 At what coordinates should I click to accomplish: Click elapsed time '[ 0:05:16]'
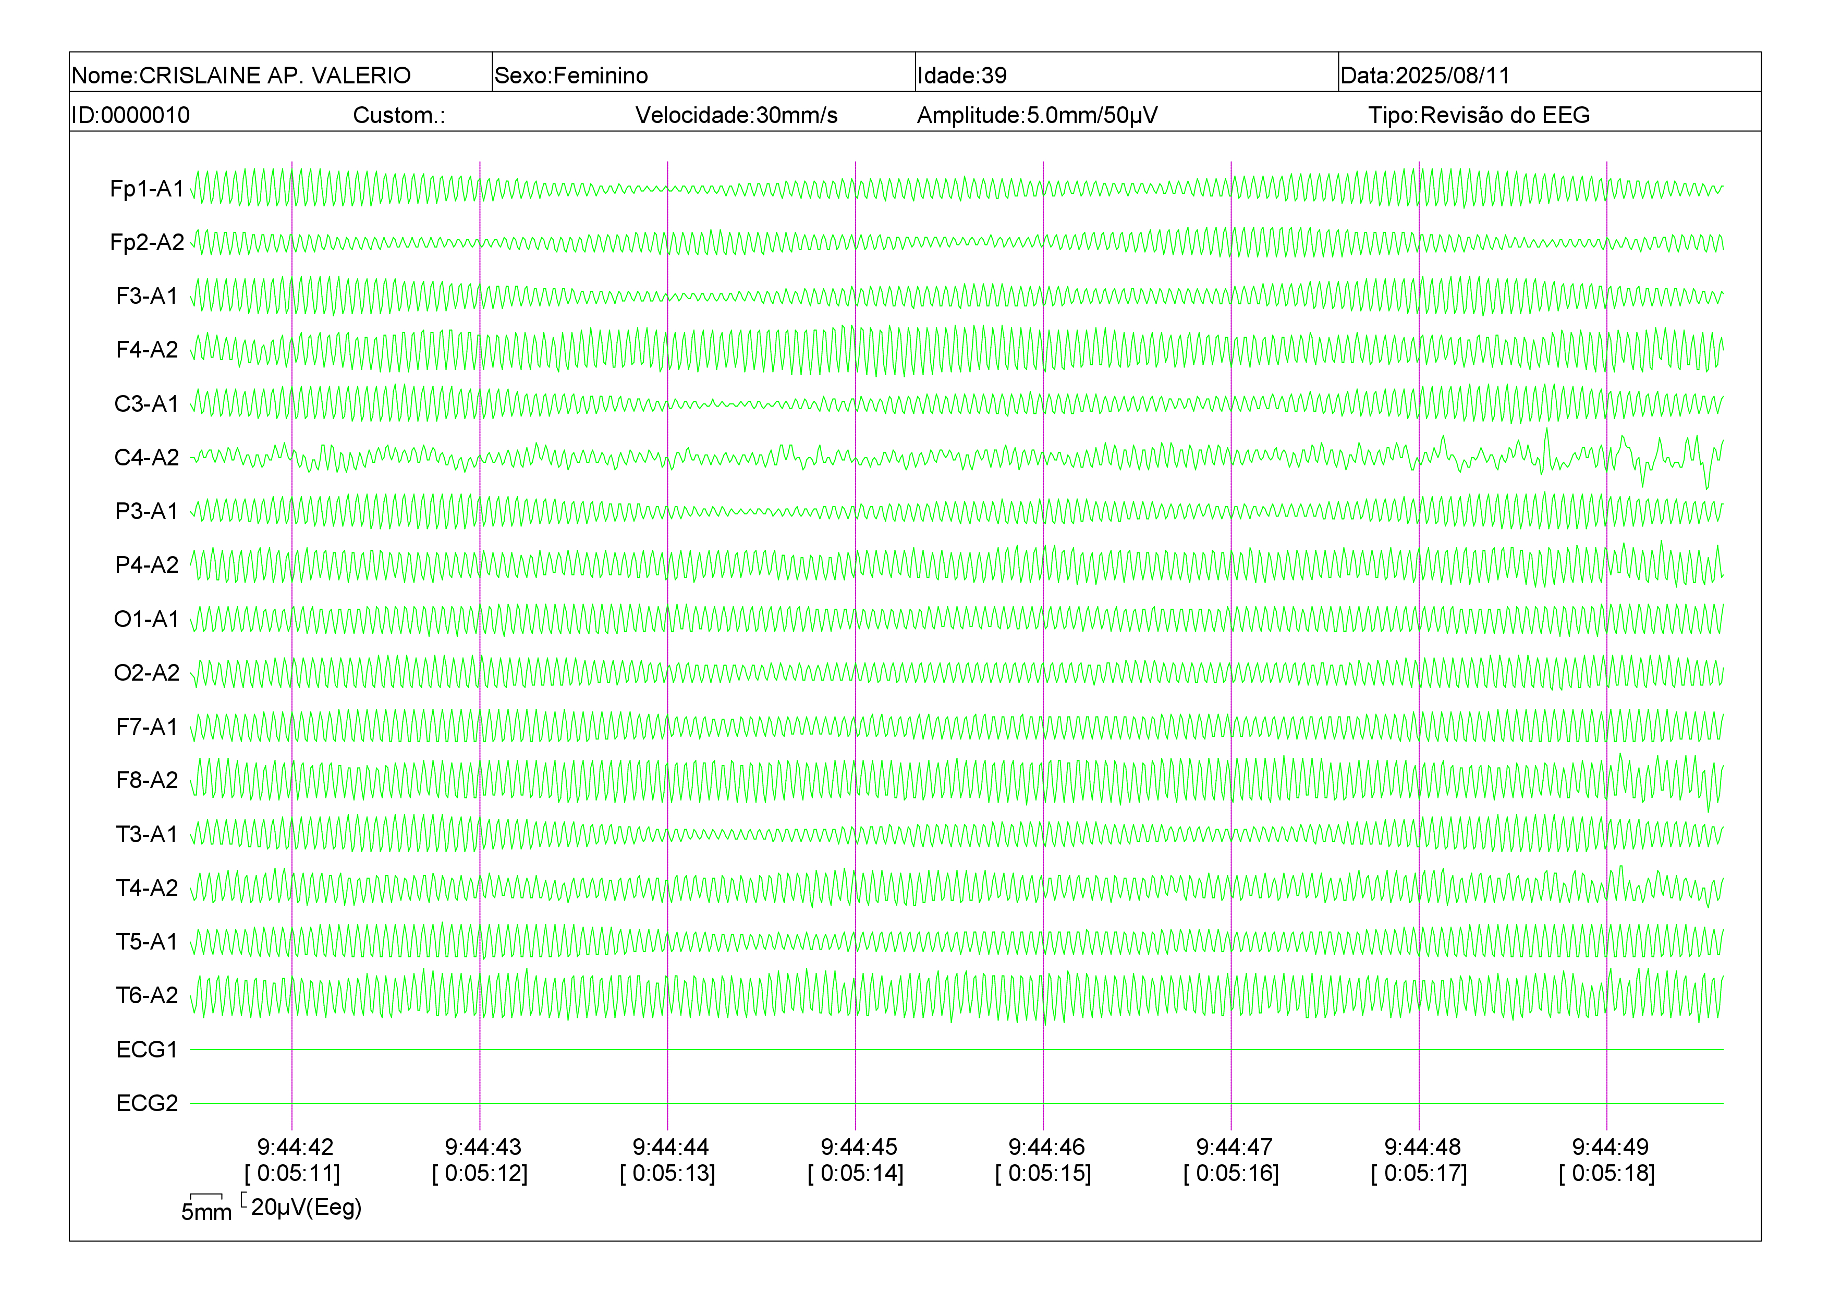tap(1231, 1174)
